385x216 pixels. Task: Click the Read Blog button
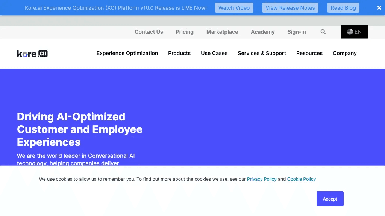(x=343, y=8)
